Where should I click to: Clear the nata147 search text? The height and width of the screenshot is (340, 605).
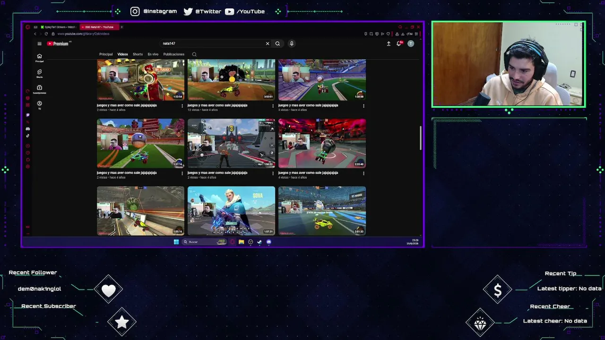coord(268,43)
